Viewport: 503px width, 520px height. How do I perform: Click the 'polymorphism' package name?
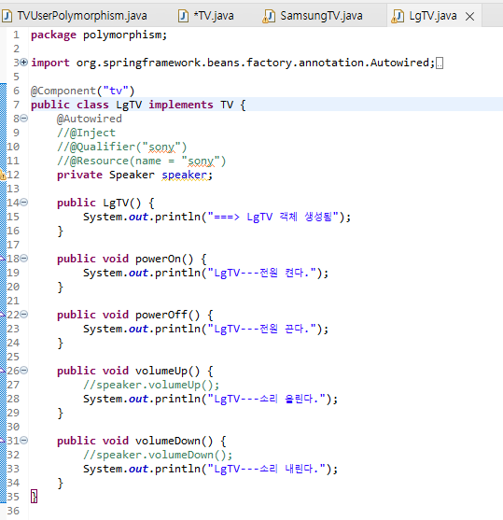coord(122,35)
